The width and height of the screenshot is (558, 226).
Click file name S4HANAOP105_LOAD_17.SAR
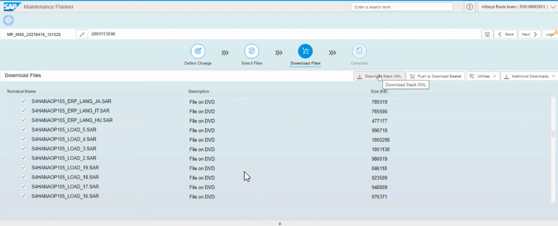pyautogui.click(x=65, y=187)
